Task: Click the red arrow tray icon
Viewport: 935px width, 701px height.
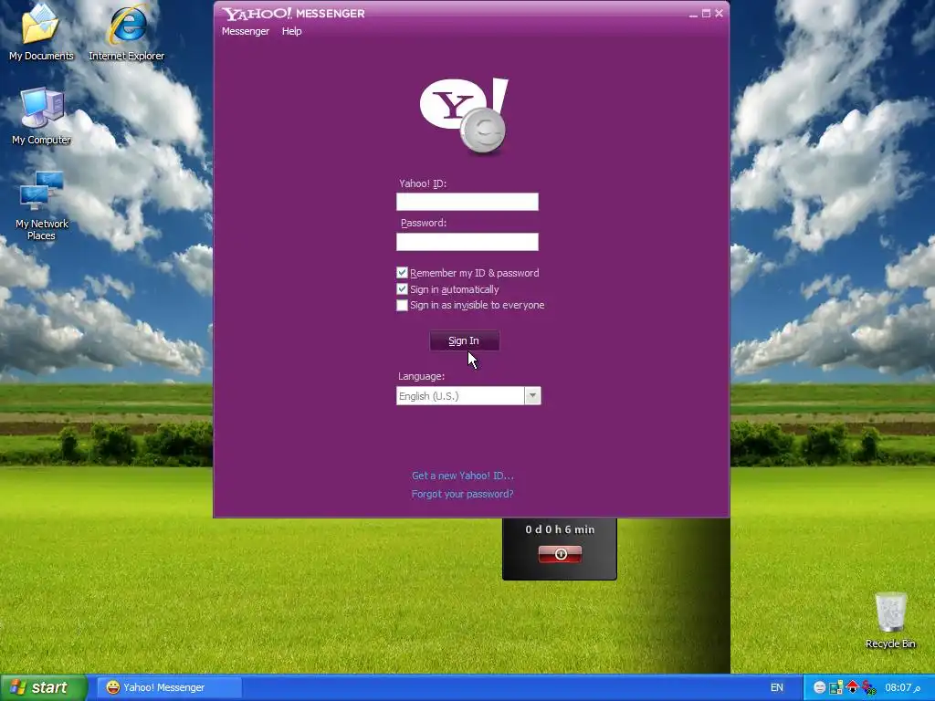Action: coord(852,686)
